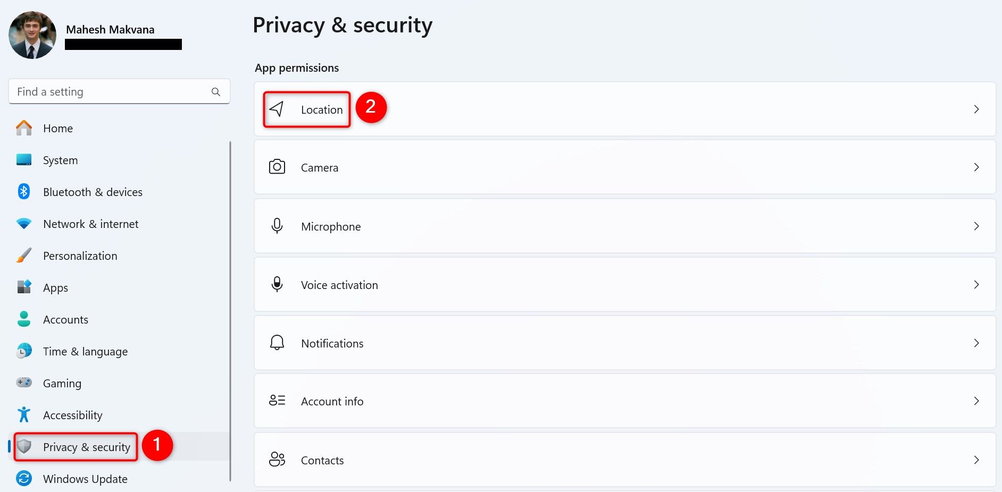Screen dimensions: 1002x492
Task: Open Windows Update in sidebar
Action: 85,479
